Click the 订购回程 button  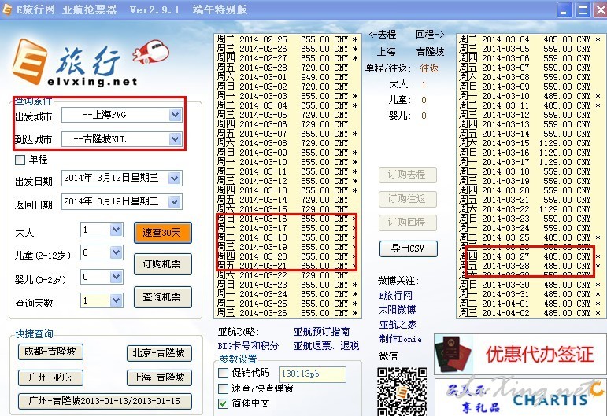point(408,223)
